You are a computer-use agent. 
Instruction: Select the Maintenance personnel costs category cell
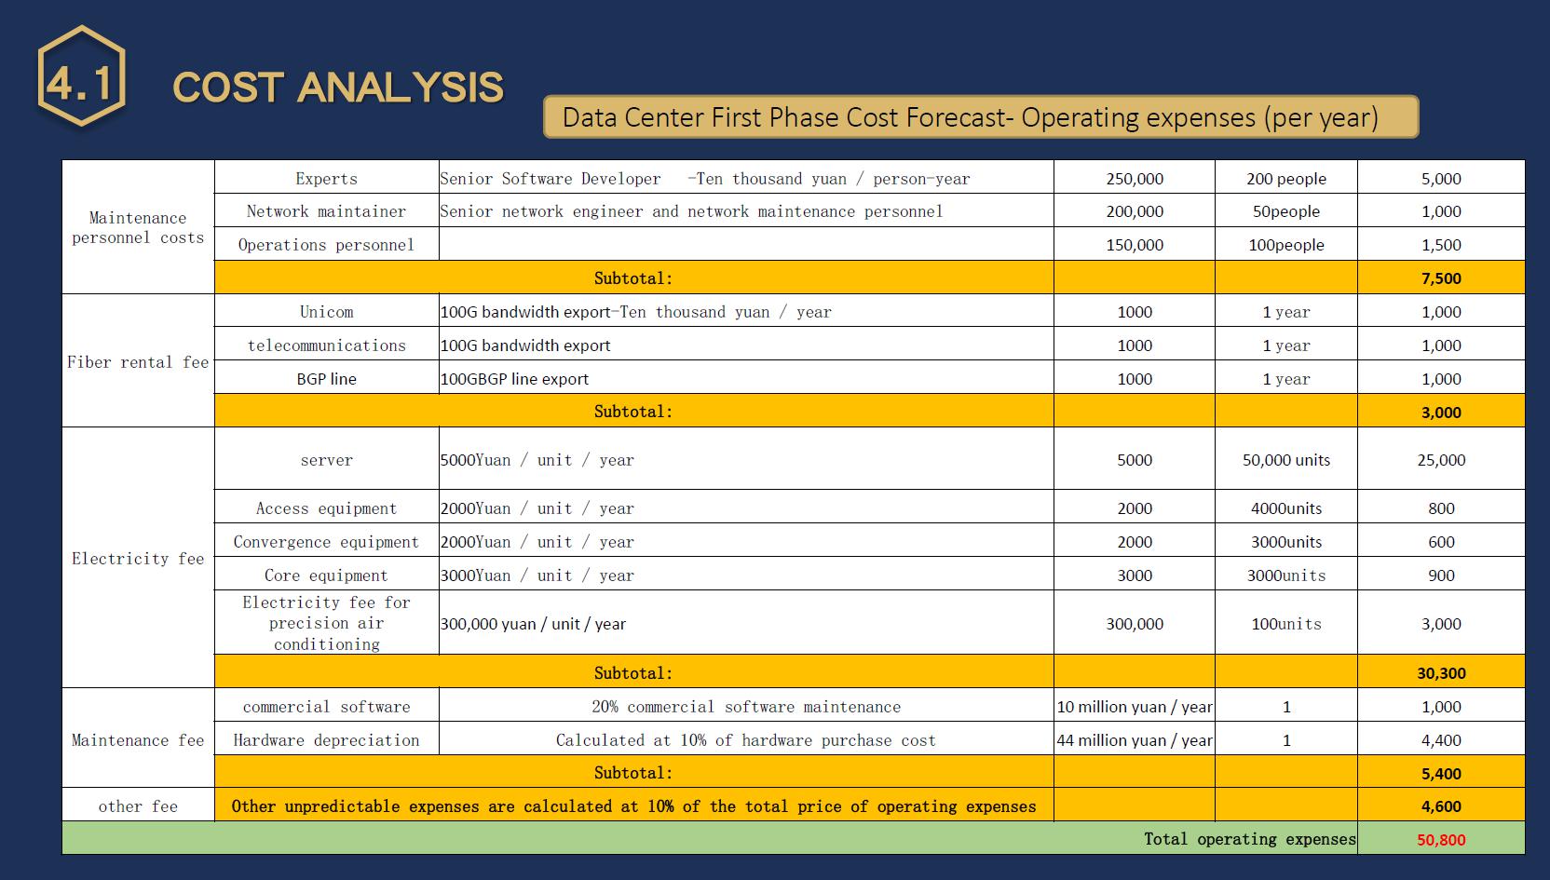[138, 227]
